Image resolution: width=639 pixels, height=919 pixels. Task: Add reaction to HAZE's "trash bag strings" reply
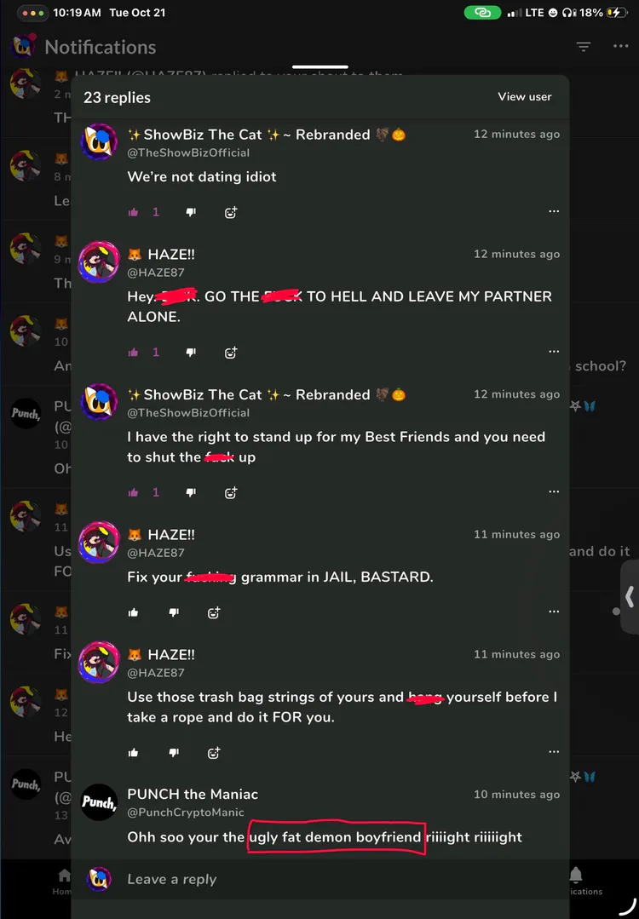214,752
